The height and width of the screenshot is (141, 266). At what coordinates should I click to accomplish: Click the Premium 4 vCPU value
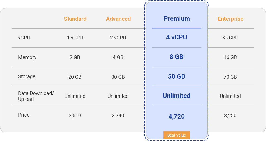coord(177,37)
